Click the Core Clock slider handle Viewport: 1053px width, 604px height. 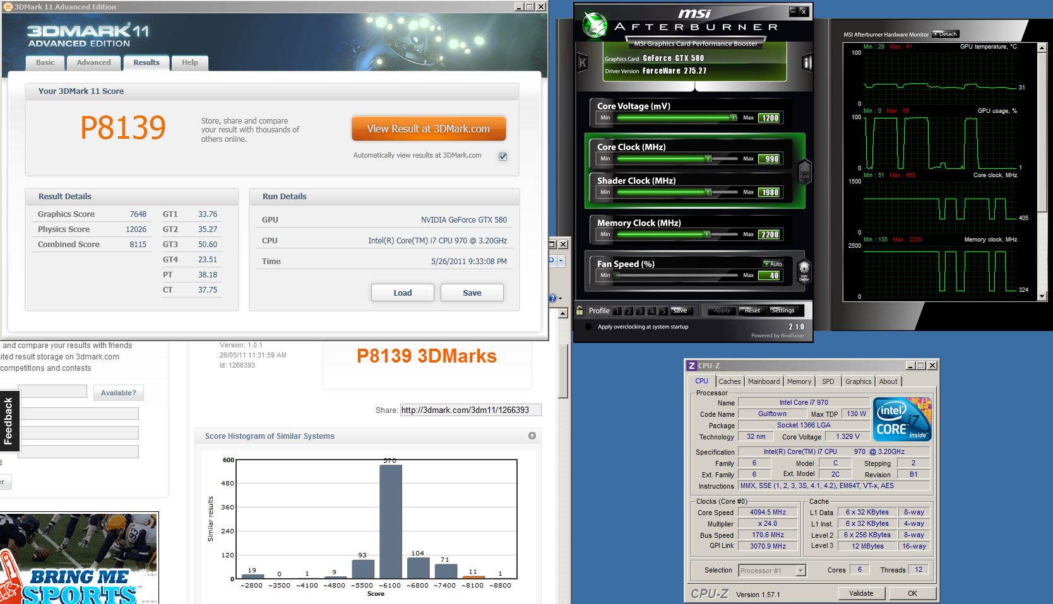pos(708,158)
